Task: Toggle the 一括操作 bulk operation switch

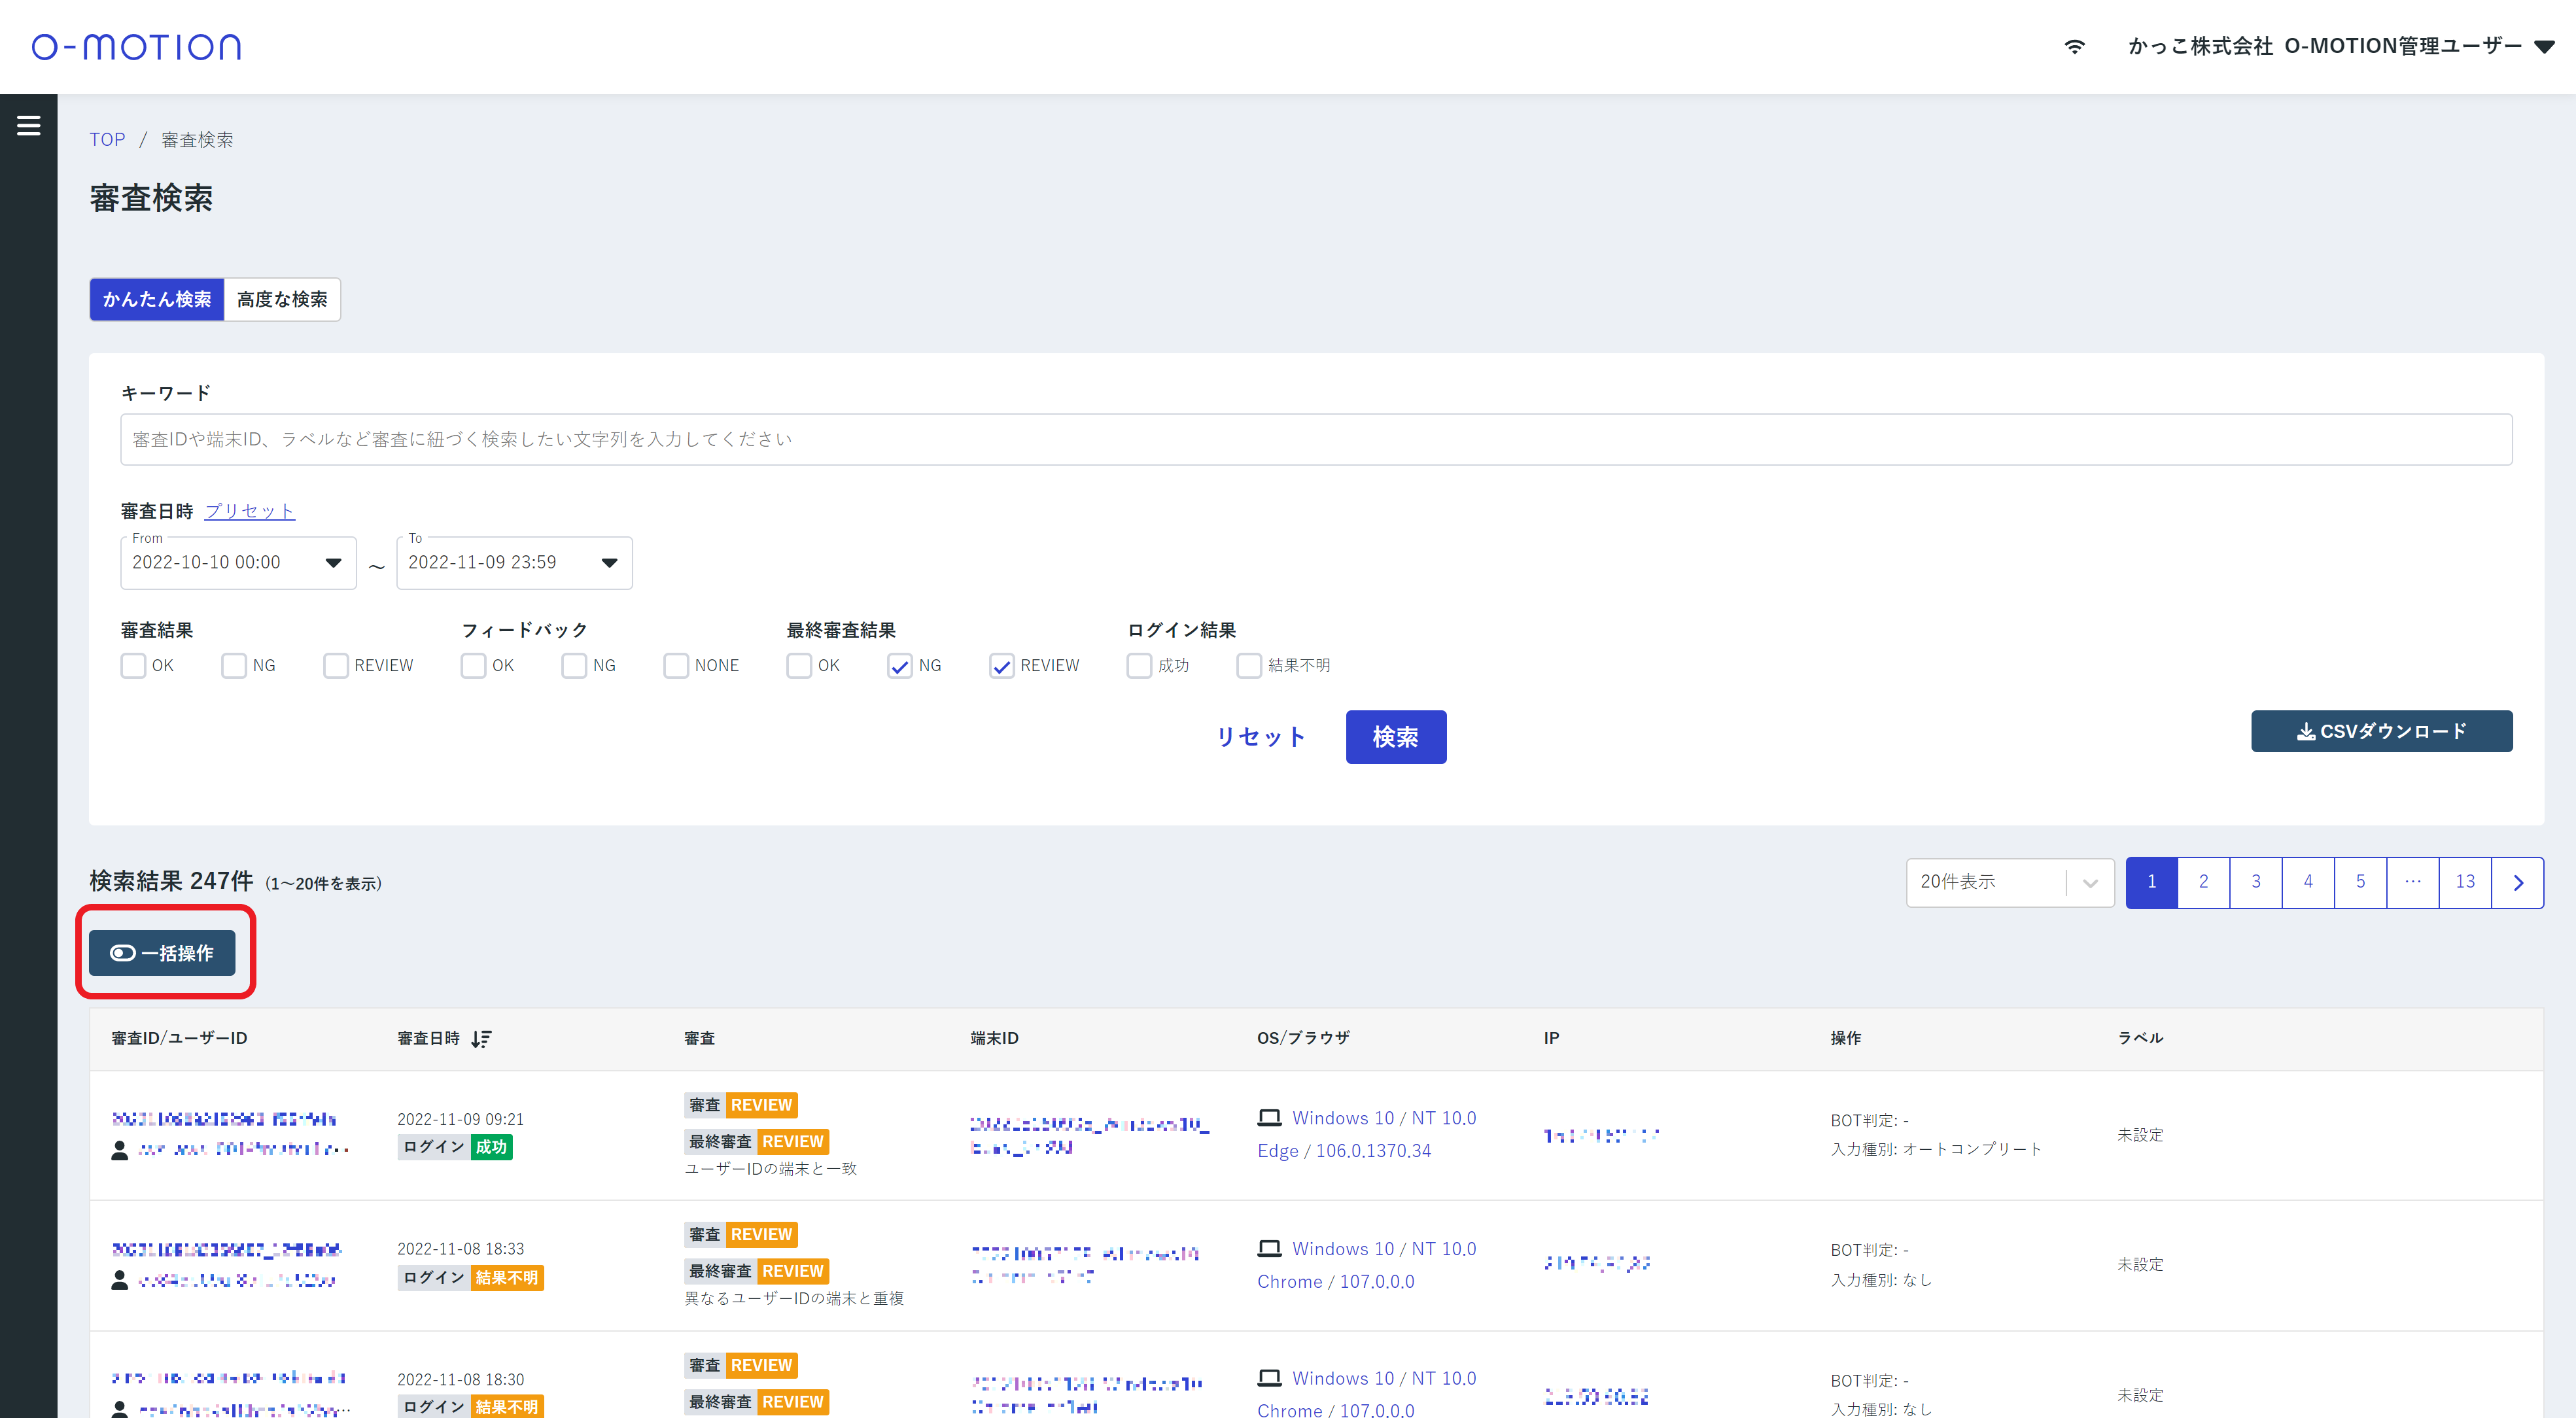Action: coord(162,953)
